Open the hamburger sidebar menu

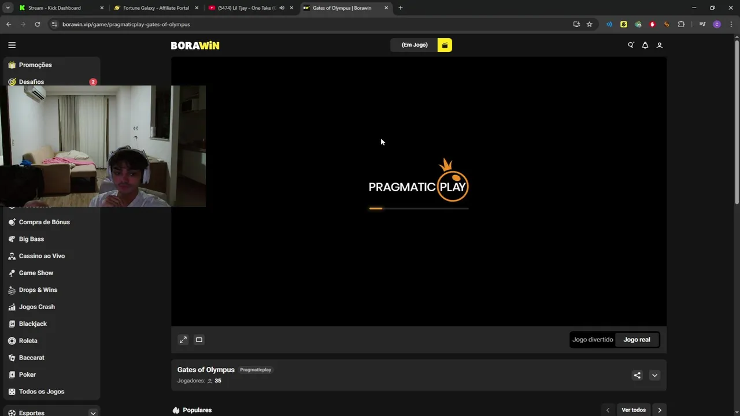click(12, 45)
